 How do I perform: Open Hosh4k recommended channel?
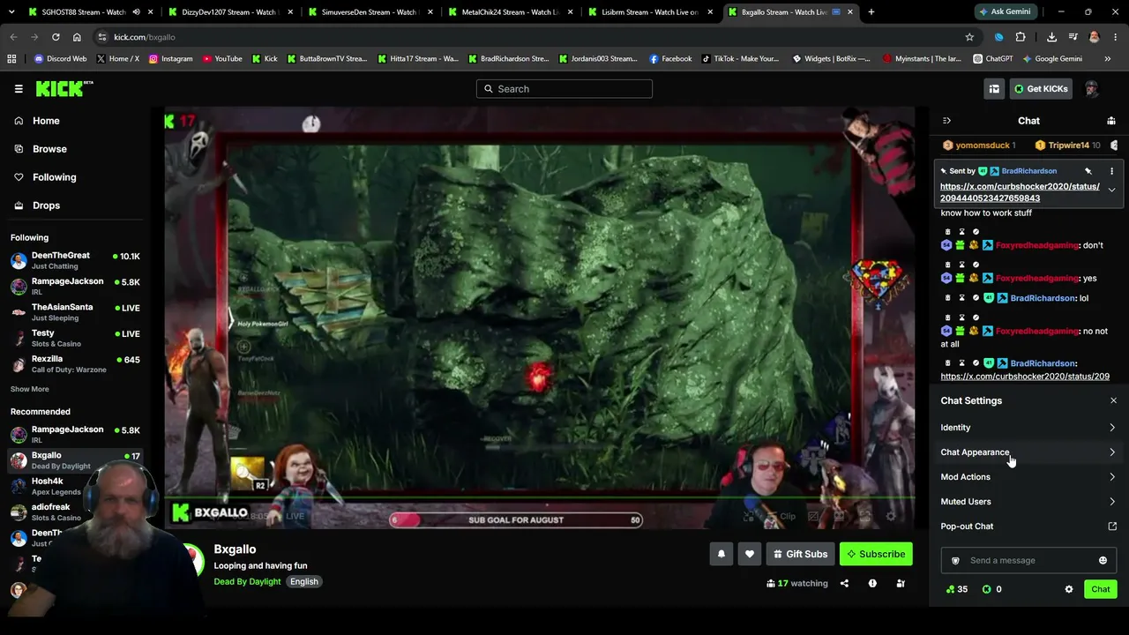75,486
